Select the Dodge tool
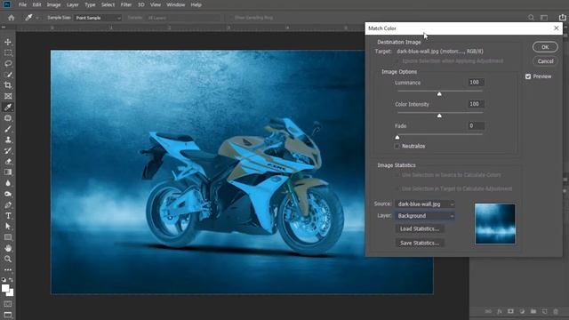 point(8,194)
